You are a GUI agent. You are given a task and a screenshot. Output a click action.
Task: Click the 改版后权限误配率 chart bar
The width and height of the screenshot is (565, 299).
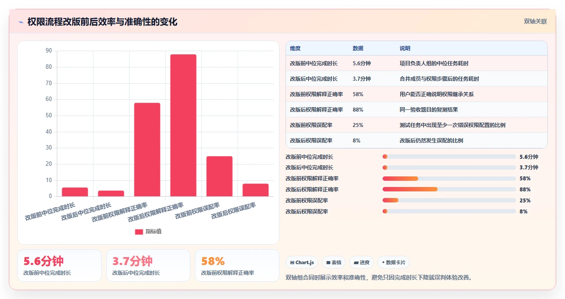(256, 190)
